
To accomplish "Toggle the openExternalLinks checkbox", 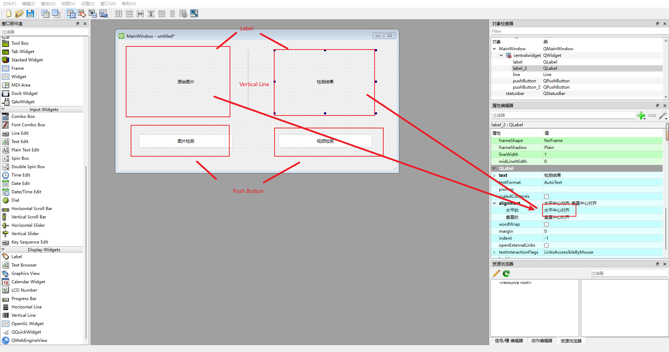I will click(546, 245).
